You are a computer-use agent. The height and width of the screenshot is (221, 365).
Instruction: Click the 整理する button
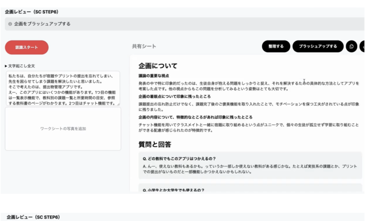tap(276, 46)
